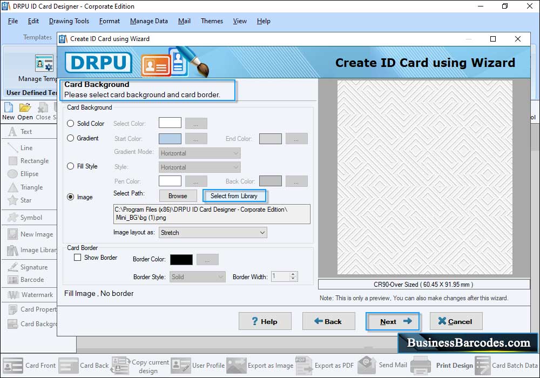
Task: Select the Image background radio button
Action: [x=71, y=197]
